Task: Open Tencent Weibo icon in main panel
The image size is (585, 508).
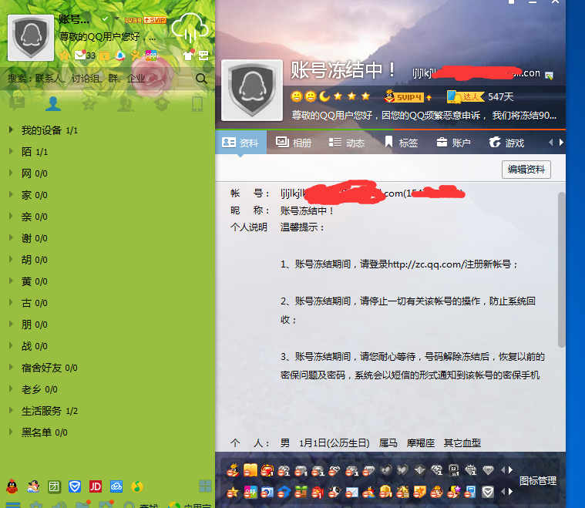Action: pos(119,56)
